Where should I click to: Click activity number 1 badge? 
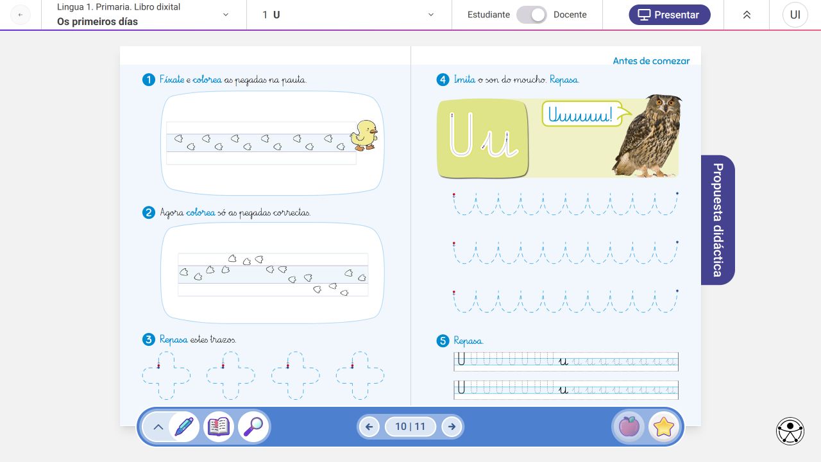[149, 80]
